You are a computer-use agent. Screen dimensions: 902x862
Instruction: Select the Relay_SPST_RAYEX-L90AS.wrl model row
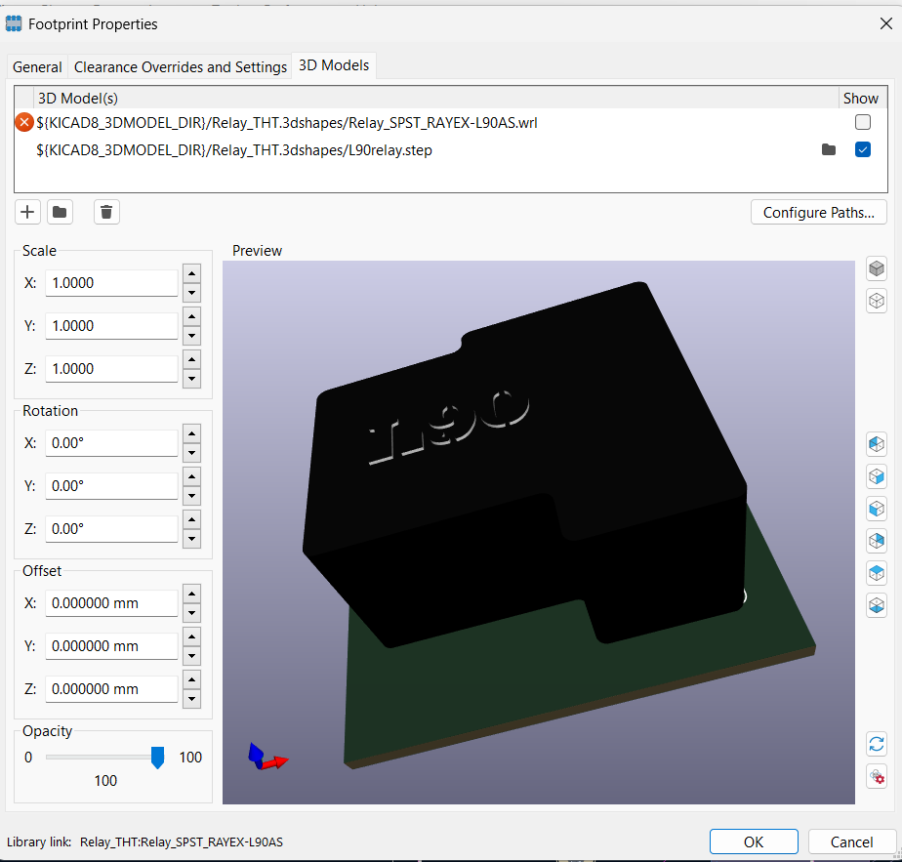(x=451, y=123)
